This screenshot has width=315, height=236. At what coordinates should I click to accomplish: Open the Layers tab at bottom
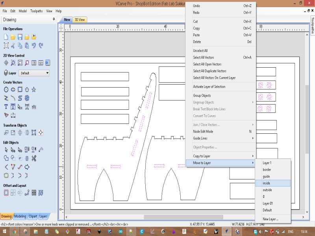43,216
